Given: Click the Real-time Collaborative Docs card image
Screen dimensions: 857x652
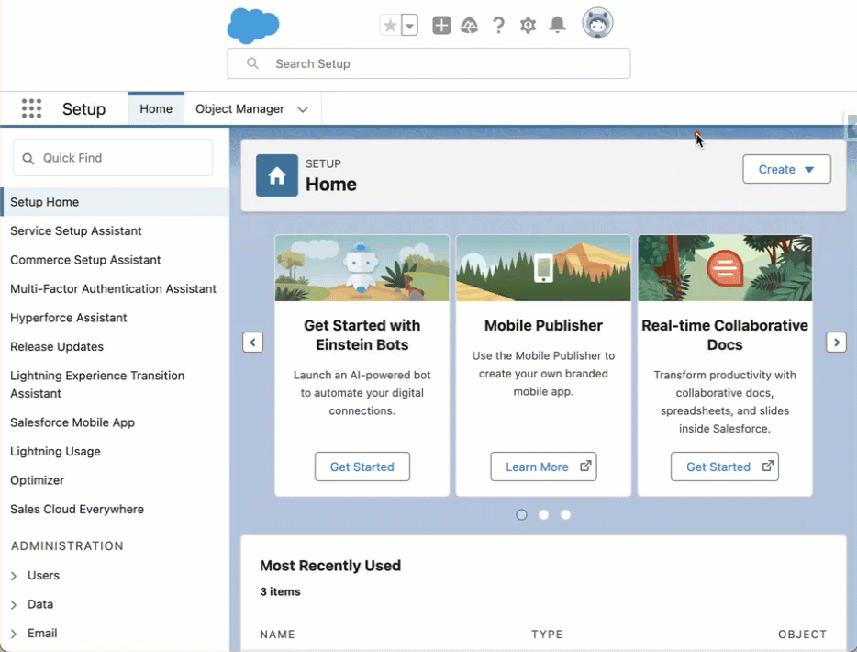Looking at the screenshot, I should coord(725,268).
